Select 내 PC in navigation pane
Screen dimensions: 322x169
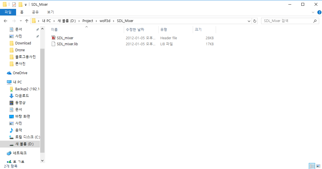click(18, 82)
